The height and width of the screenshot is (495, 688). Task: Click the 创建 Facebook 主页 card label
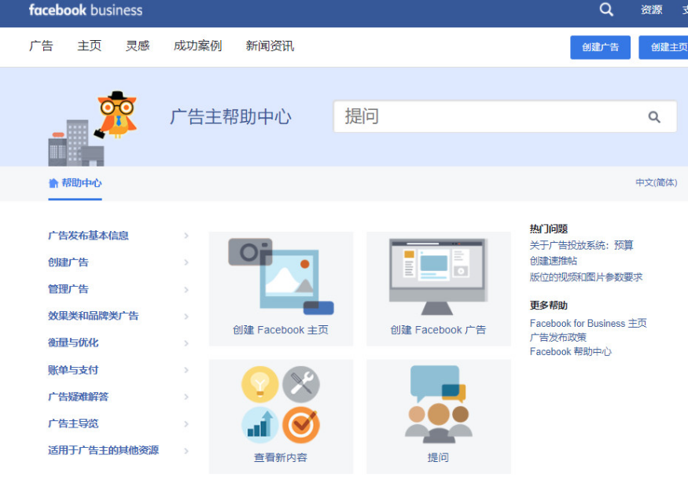pos(281,330)
